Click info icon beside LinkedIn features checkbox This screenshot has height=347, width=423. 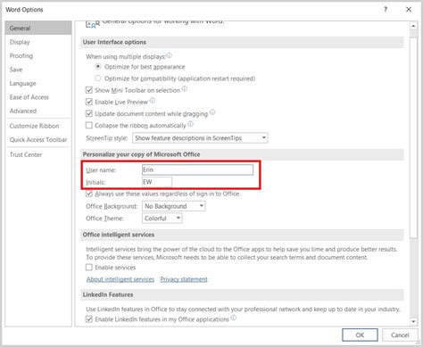click(234, 318)
